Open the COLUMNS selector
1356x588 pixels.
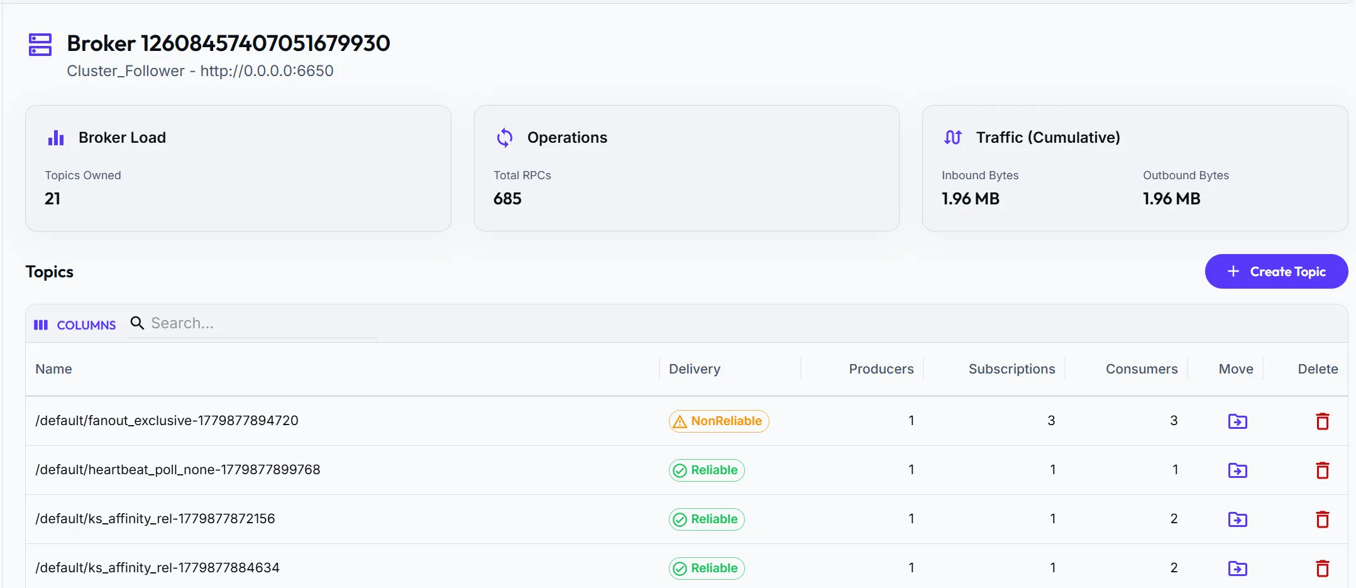[75, 325]
